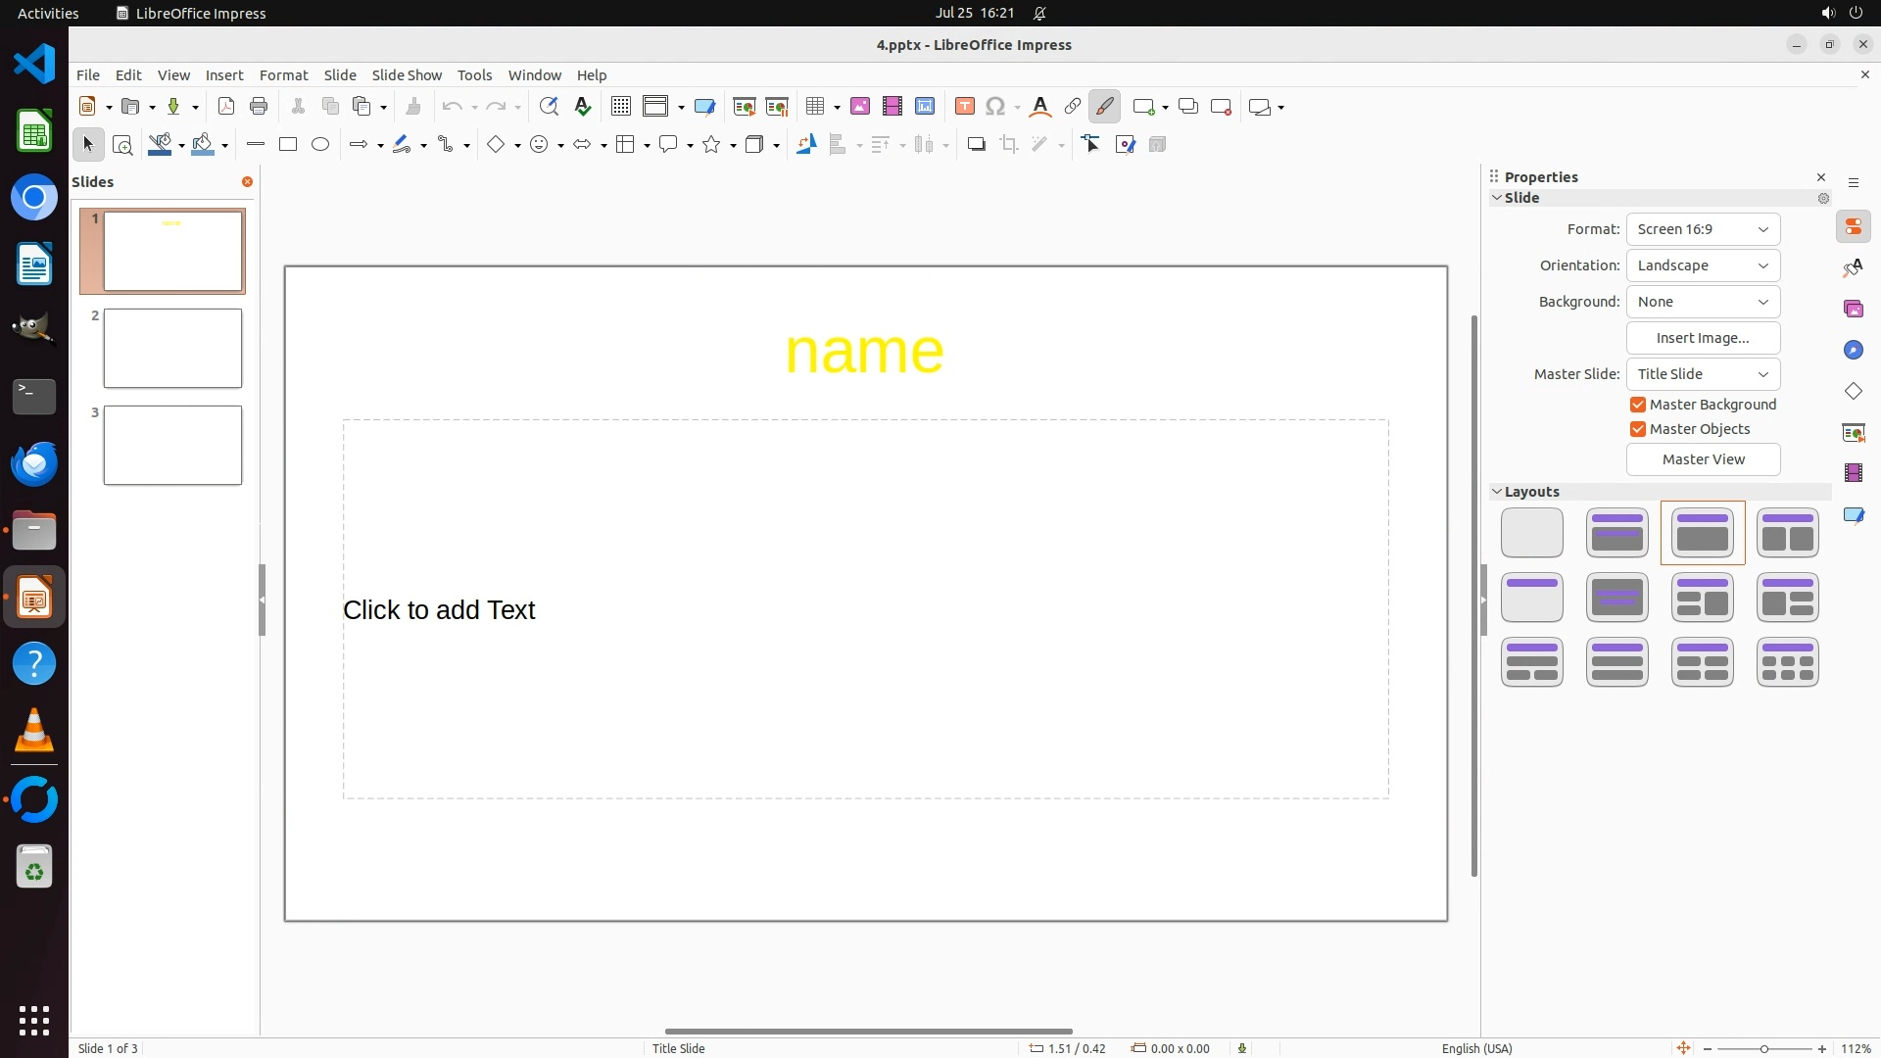Uncheck the Master Background checkbox
1881x1058 pixels.
coord(1638,405)
